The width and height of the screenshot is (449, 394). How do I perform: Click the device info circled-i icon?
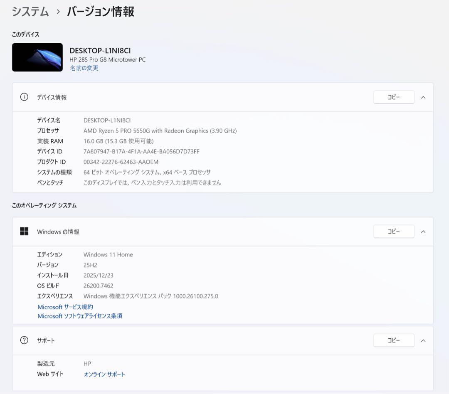(24, 97)
